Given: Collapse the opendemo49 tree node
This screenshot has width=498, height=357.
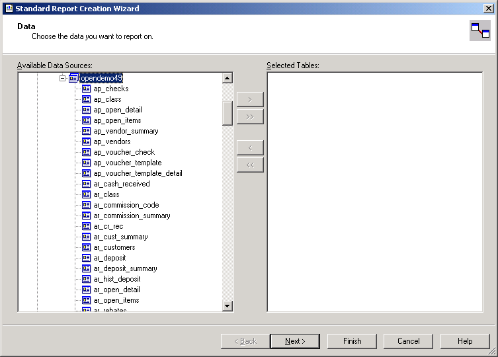Looking at the screenshot, I should pos(63,78).
